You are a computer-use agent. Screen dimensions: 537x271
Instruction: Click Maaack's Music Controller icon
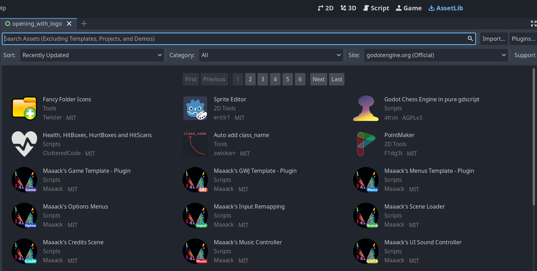[195, 251]
